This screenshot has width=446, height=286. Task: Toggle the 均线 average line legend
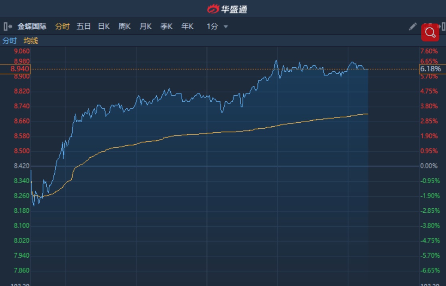[x=31, y=41]
